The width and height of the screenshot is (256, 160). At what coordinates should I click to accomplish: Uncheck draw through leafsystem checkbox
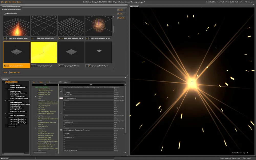pyautogui.click(x=61, y=113)
